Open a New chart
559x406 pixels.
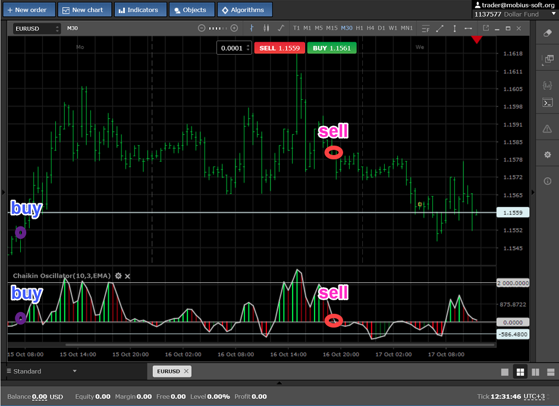[x=85, y=10]
